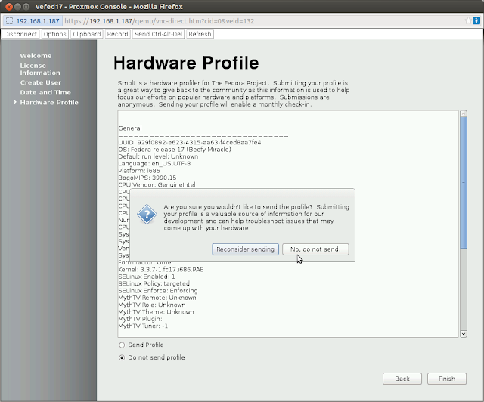Select Date and Time in the sidebar

click(x=45, y=92)
